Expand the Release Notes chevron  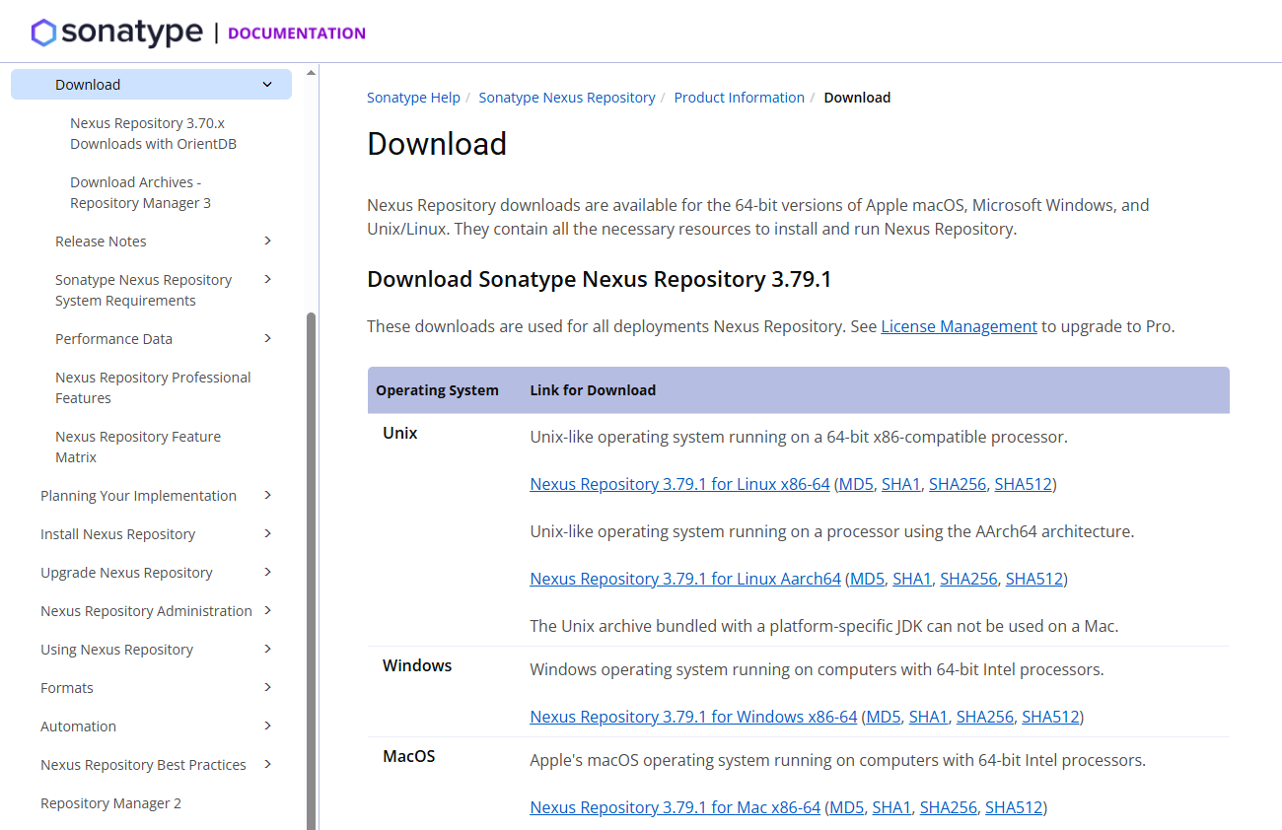[267, 242]
